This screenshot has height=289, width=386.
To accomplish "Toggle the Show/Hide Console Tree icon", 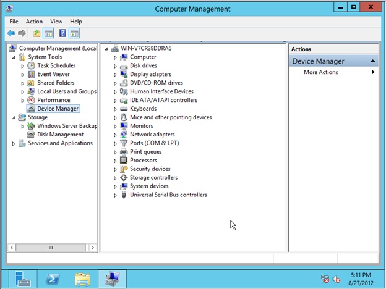I will tap(48, 33).
